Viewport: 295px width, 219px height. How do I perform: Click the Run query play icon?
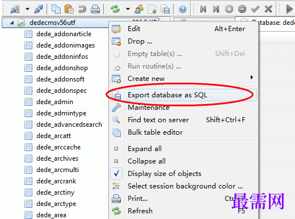click(289, 9)
